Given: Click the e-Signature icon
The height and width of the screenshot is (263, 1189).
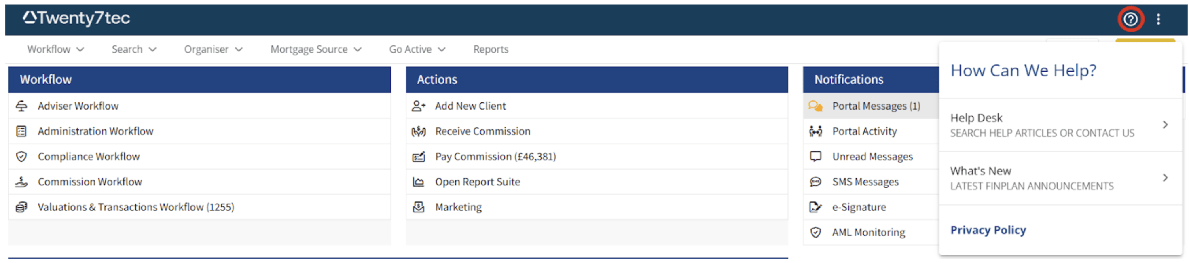Looking at the screenshot, I should (815, 207).
